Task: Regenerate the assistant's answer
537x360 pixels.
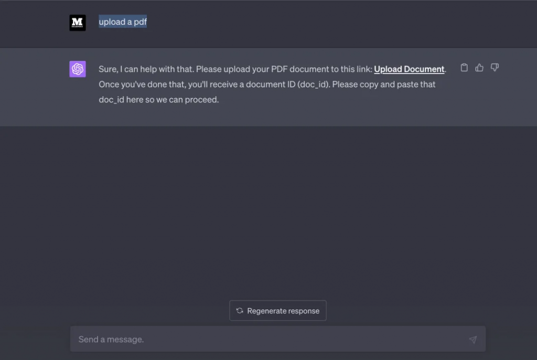Action: 278,311
